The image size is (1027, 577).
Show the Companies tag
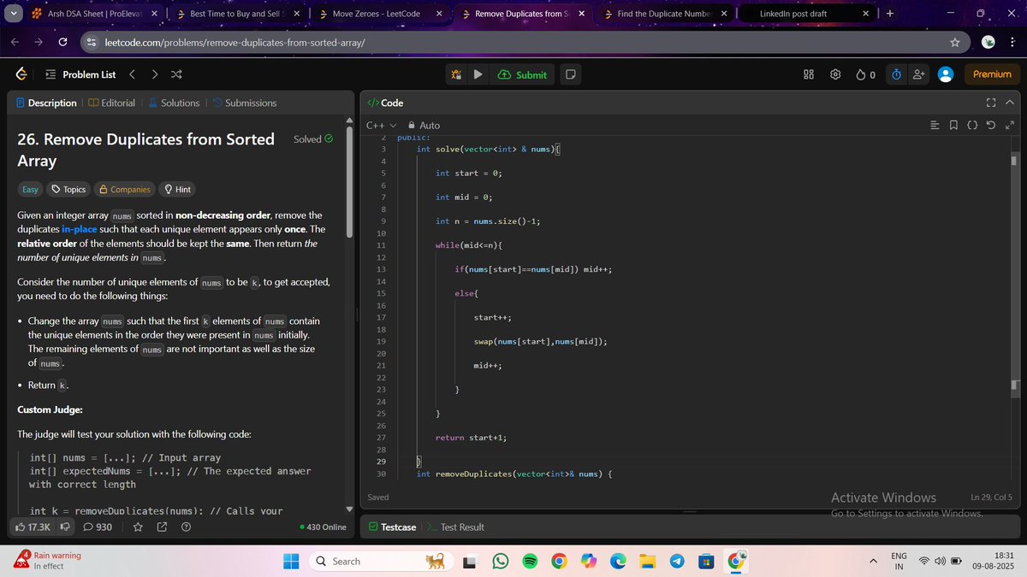pyautogui.click(x=125, y=189)
